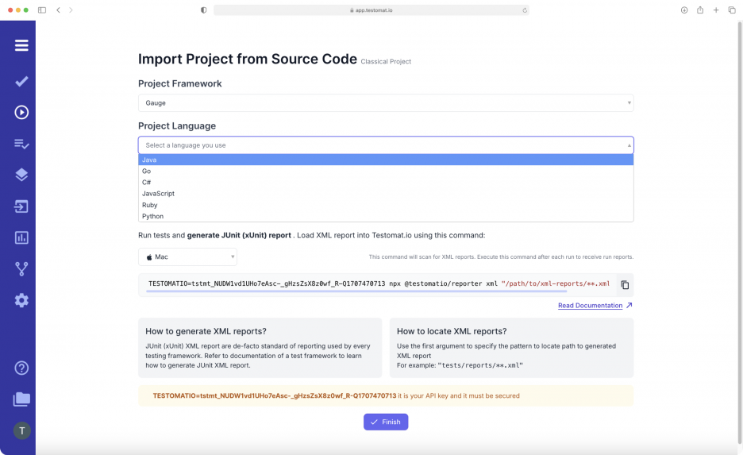Open the user avatar T profile

pyautogui.click(x=21, y=430)
